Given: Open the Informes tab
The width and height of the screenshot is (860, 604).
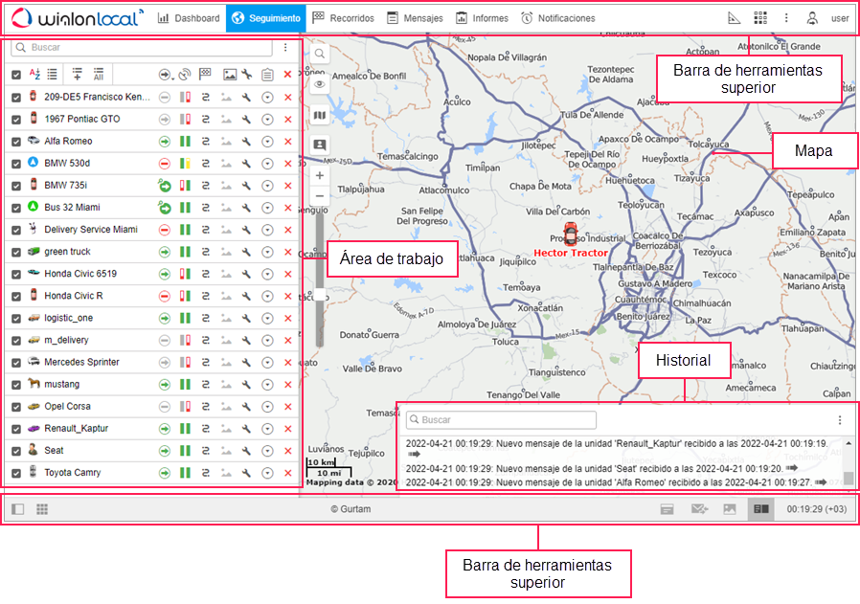Looking at the screenshot, I should pyautogui.click(x=482, y=18).
